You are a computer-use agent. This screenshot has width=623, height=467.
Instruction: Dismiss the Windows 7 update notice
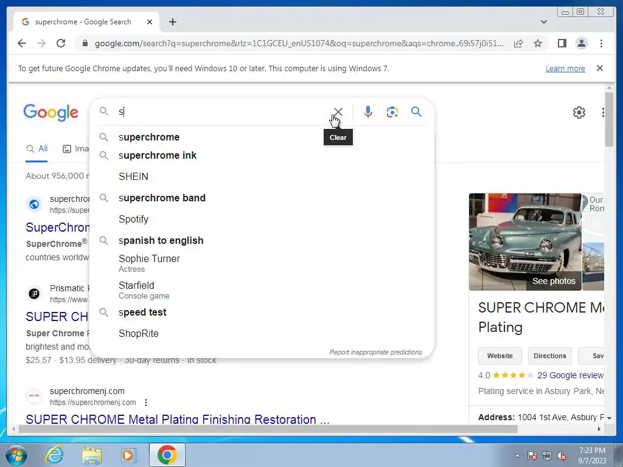tap(599, 68)
